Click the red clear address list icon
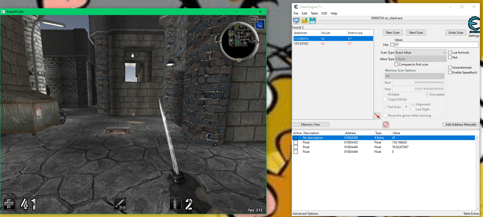483x217 pixels. point(386,124)
